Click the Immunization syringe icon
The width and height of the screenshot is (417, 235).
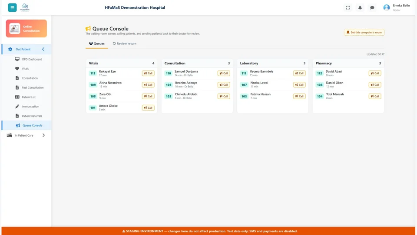(17, 106)
